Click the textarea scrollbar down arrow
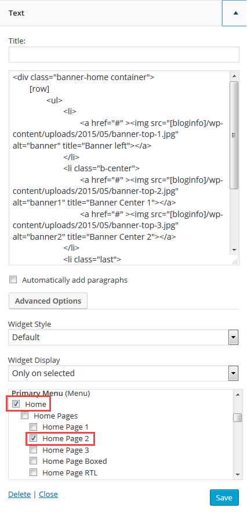This screenshot has width=247, height=512. [234, 250]
